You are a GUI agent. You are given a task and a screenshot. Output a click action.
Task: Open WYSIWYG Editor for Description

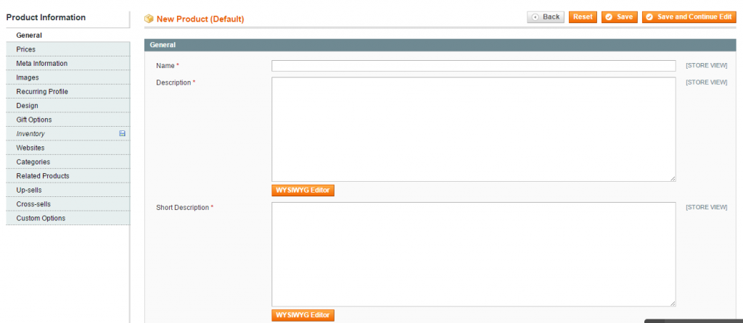[303, 190]
